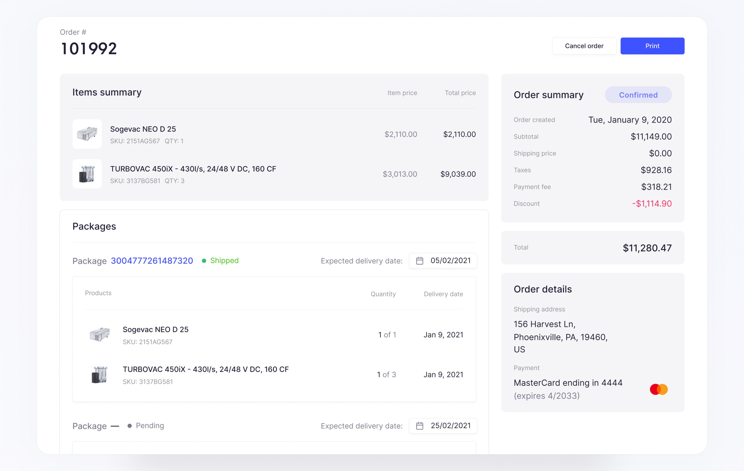
Task: Click the order number 101992 heading
Action: [x=89, y=49]
